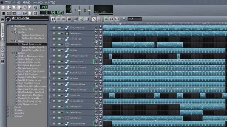
Task: Add a beat/bassline track
Action: 76,19
